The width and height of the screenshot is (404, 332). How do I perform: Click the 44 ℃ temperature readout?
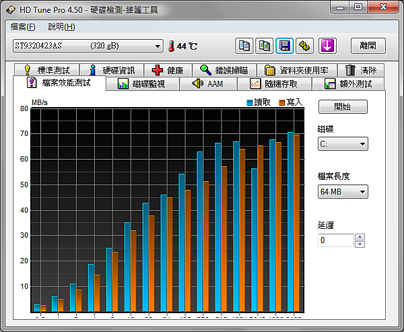[x=187, y=46]
